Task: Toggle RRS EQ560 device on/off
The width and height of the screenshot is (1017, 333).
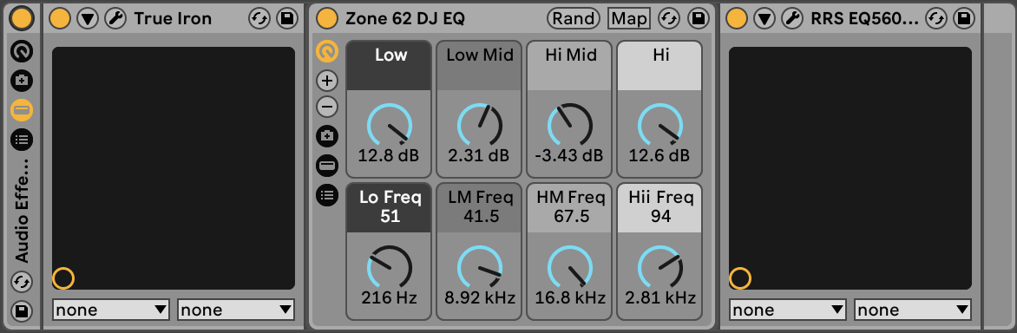Action: coord(737,18)
